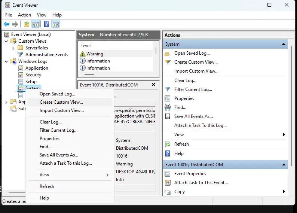297x213 pixels.
Task: Choose Import Custom View in context menu
Action: (x=70, y=110)
